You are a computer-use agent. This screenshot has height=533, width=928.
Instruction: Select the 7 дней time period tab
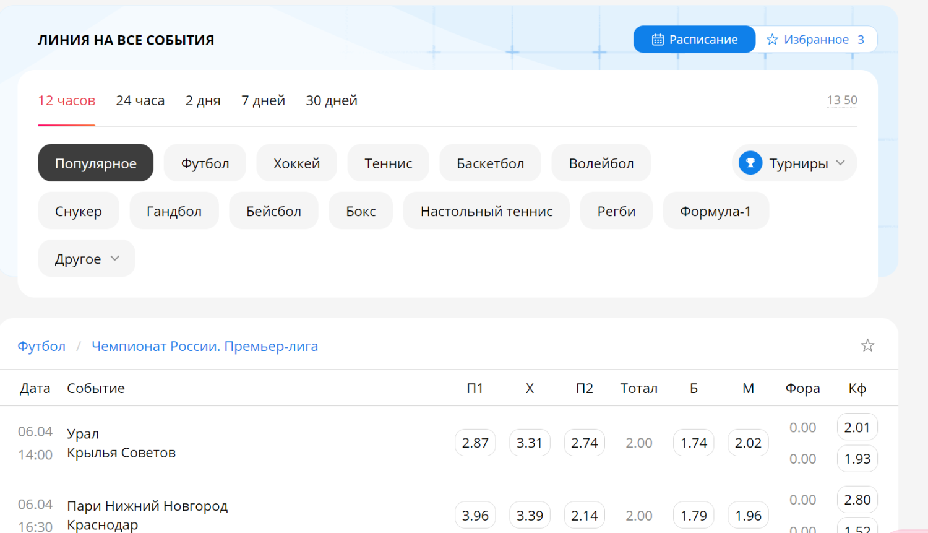pos(263,101)
